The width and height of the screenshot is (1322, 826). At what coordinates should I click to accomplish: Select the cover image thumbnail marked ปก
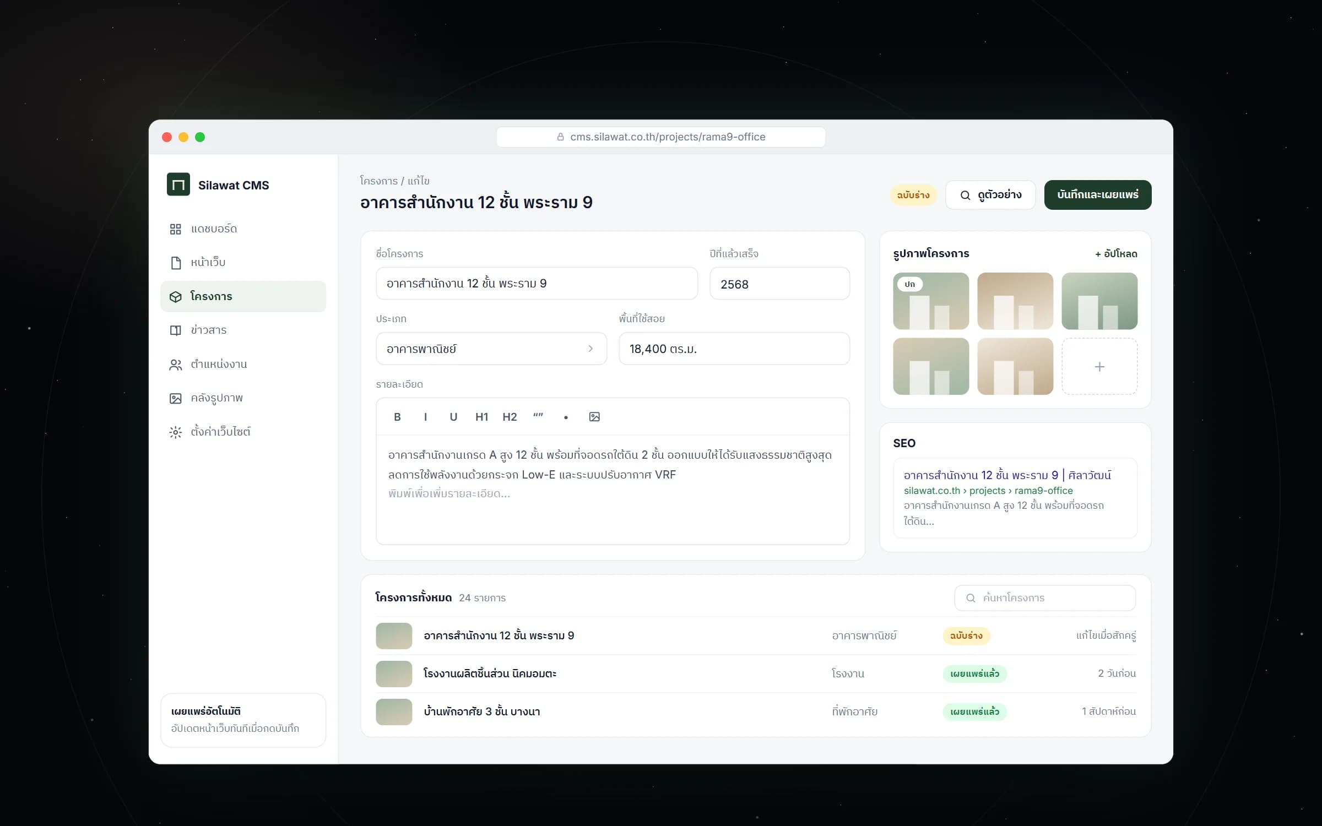pos(931,301)
